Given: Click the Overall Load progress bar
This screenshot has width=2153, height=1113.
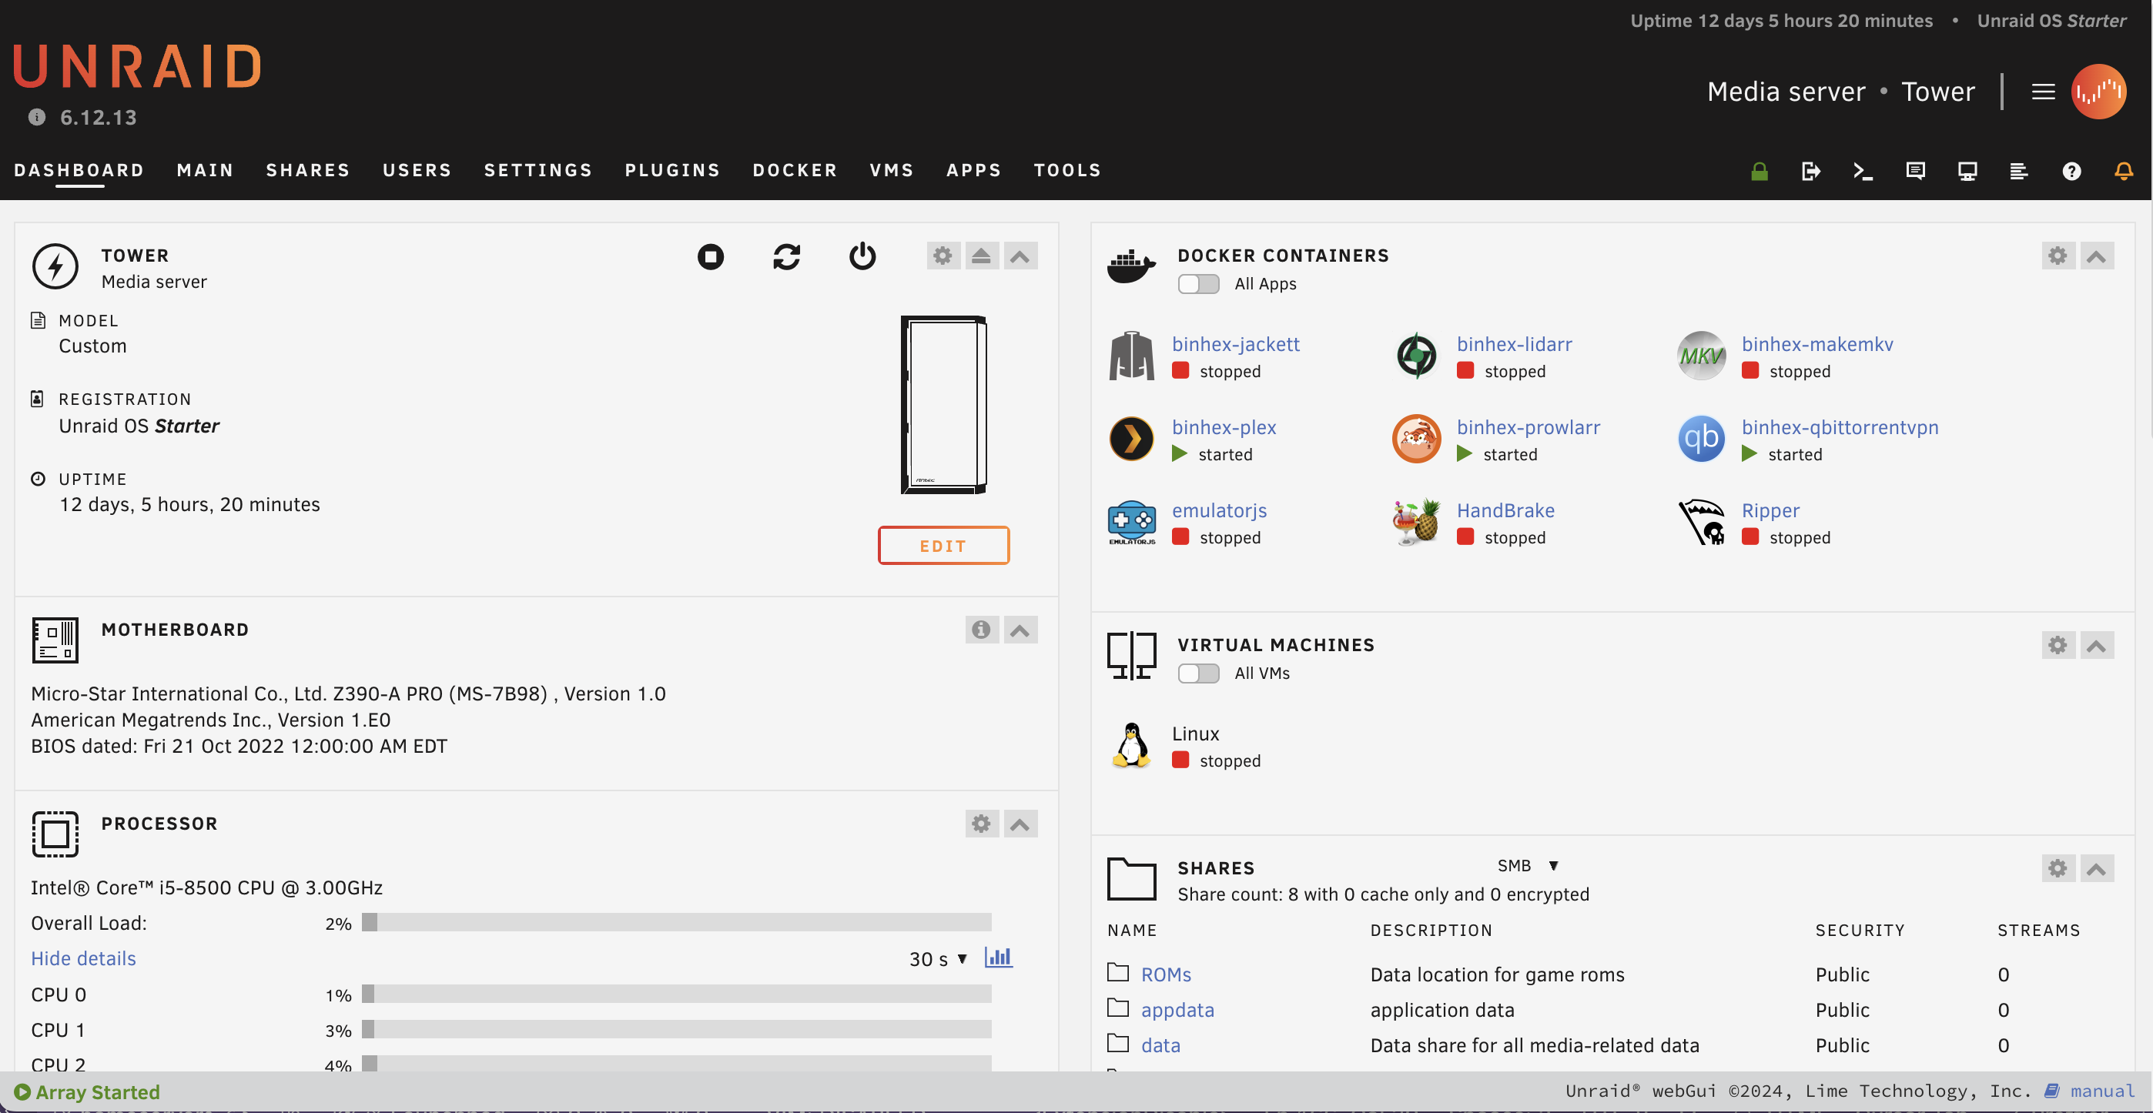Looking at the screenshot, I should coord(676,922).
